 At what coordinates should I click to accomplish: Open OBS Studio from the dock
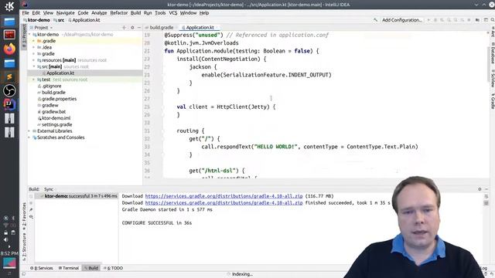9,90
